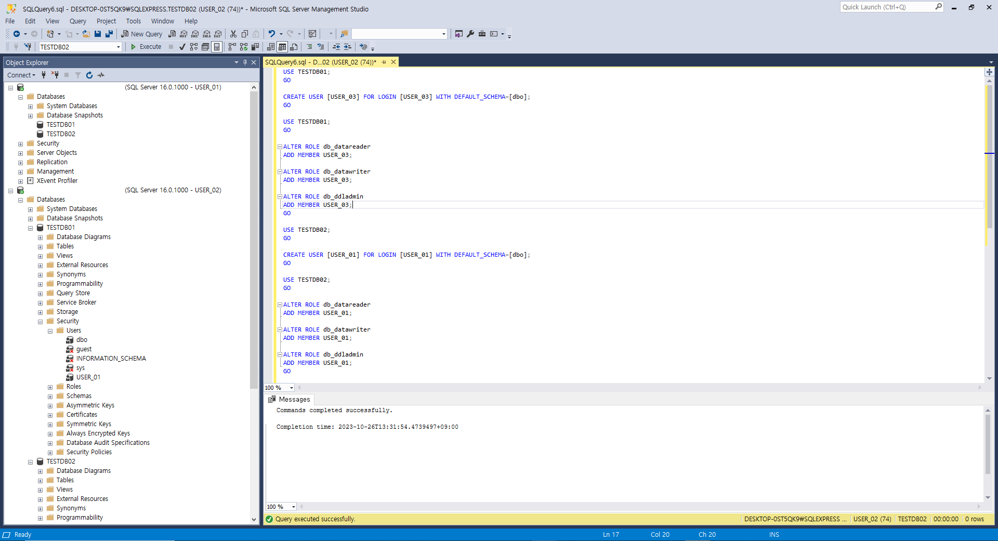The image size is (998, 541).
Task: Select USER_01 under the Users folder
Action: pyautogui.click(x=88, y=377)
